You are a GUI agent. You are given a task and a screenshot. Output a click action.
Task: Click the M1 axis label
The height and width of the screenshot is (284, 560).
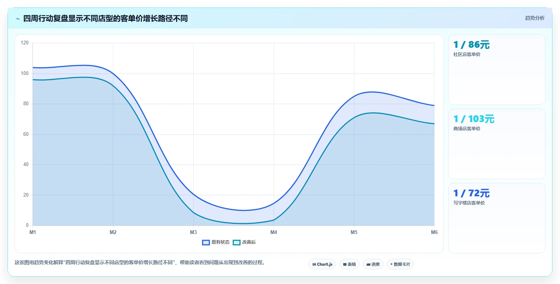pyautogui.click(x=33, y=232)
